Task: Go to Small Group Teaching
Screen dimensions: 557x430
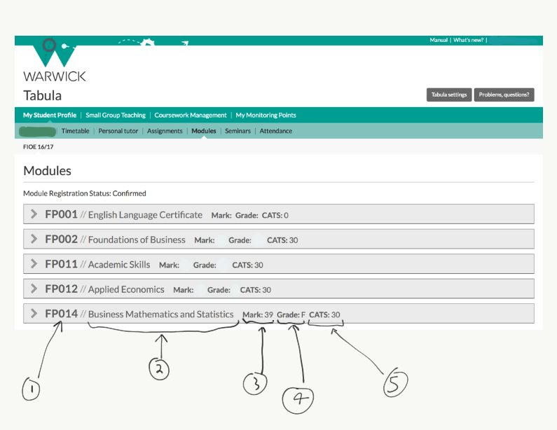Action: 116,115
